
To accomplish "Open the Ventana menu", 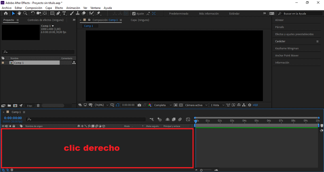I will (x=96, y=8).
